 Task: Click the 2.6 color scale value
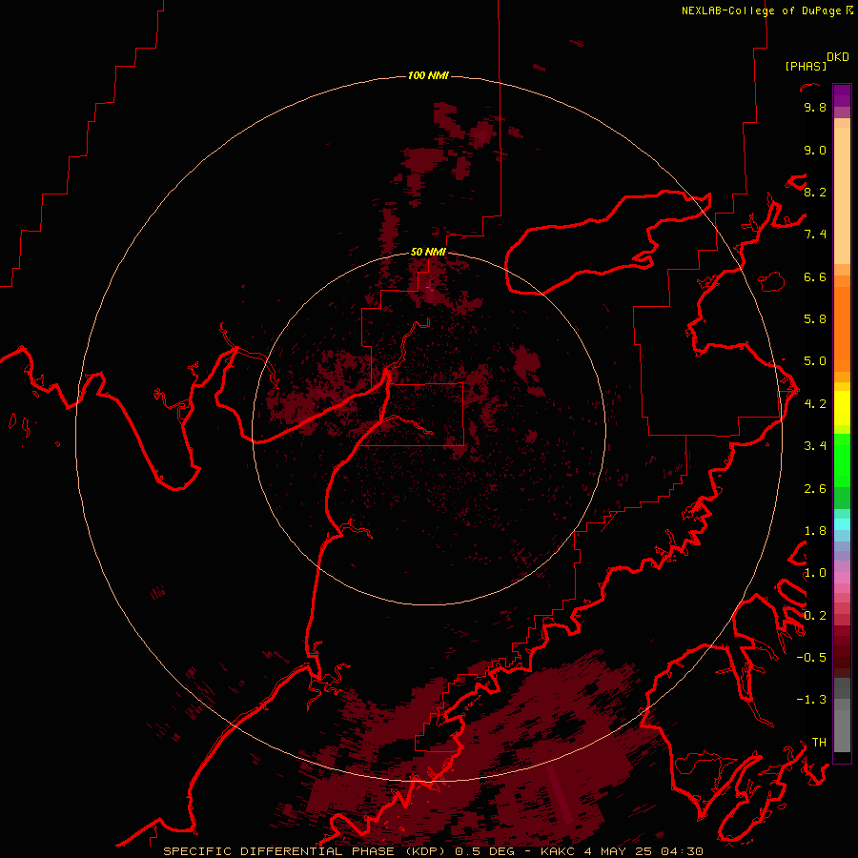coord(815,489)
